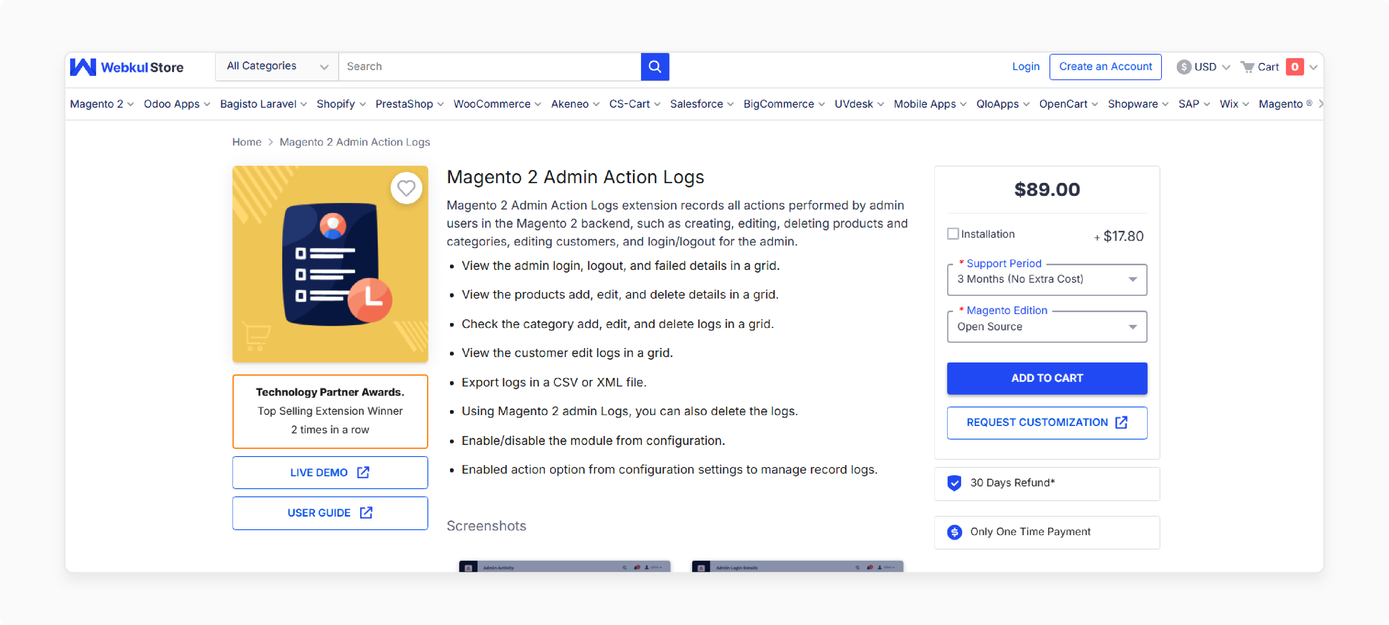Click the 30 Days Refund shield icon
This screenshot has width=1389, height=625.
click(954, 483)
